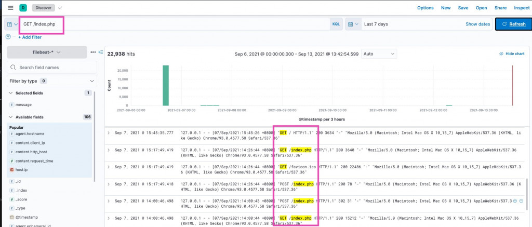Image resolution: width=532 pixels, height=227 pixels.
Task: Click the _type field
Action: click(x=20, y=208)
